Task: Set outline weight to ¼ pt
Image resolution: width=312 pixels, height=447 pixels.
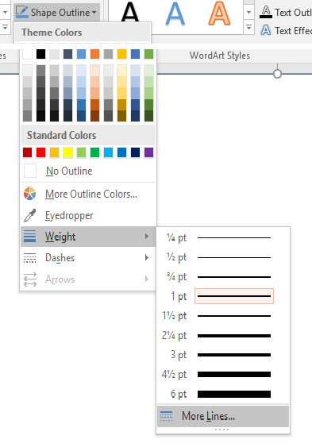Action: (223, 237)
